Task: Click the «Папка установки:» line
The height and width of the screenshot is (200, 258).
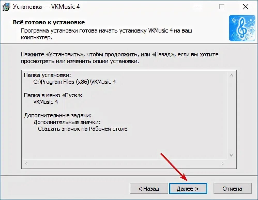Action: (x=47, y=75)
